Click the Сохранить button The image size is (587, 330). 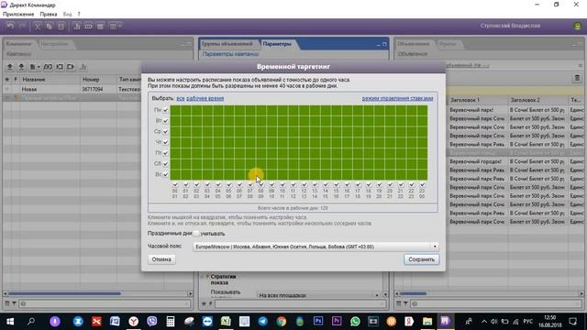pyautogui.click(x=421, y=259)
